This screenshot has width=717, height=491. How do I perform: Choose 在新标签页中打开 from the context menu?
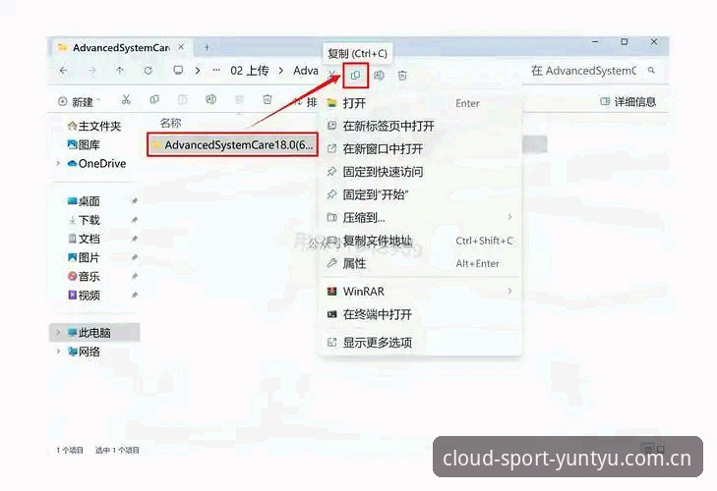click(421, 126)
